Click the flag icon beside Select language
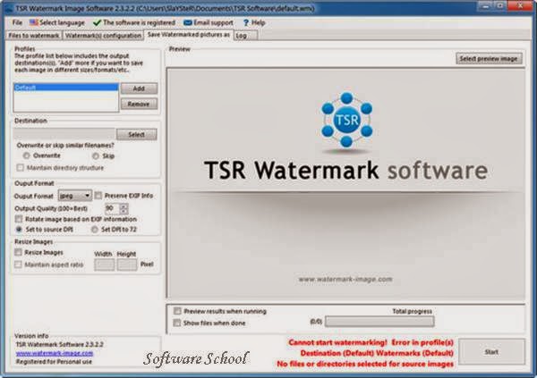 [34, 22]
